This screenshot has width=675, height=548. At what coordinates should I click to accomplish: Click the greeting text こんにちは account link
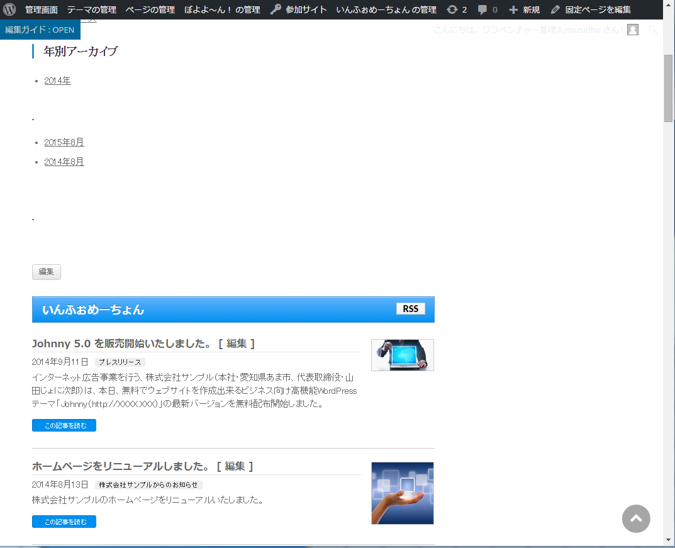click(528, 30)
